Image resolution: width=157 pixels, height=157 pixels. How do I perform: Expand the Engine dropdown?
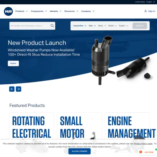(x=124, y=26)
